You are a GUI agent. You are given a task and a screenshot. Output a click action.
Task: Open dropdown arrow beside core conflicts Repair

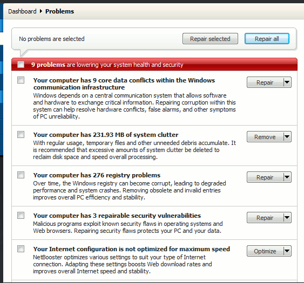(x=287, y=82)
